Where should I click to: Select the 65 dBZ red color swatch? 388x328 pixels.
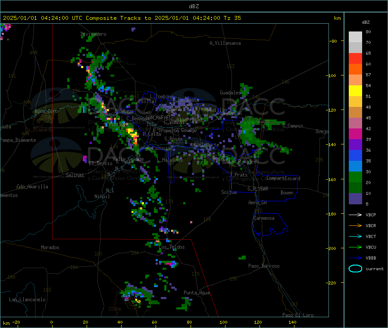coord(355,58)
